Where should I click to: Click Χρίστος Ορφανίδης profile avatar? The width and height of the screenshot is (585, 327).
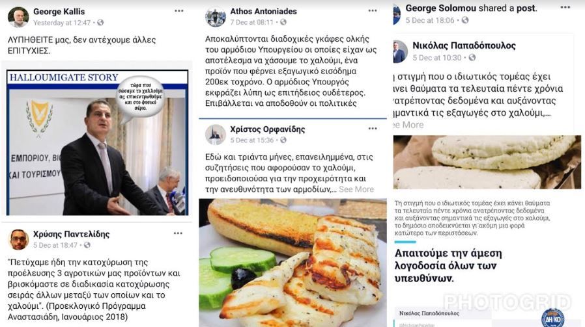click(215, 135)
